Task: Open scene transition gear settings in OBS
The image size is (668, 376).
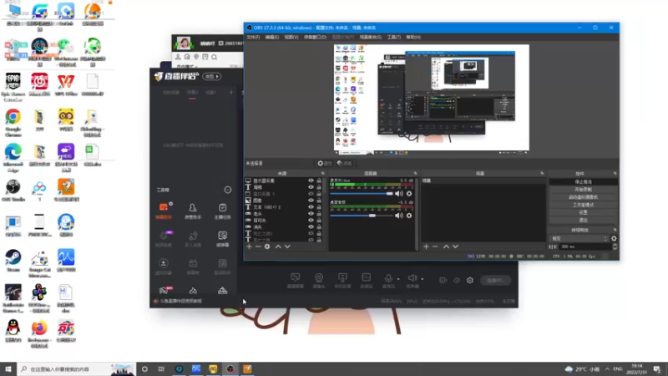Action: [x=614, y=239]
